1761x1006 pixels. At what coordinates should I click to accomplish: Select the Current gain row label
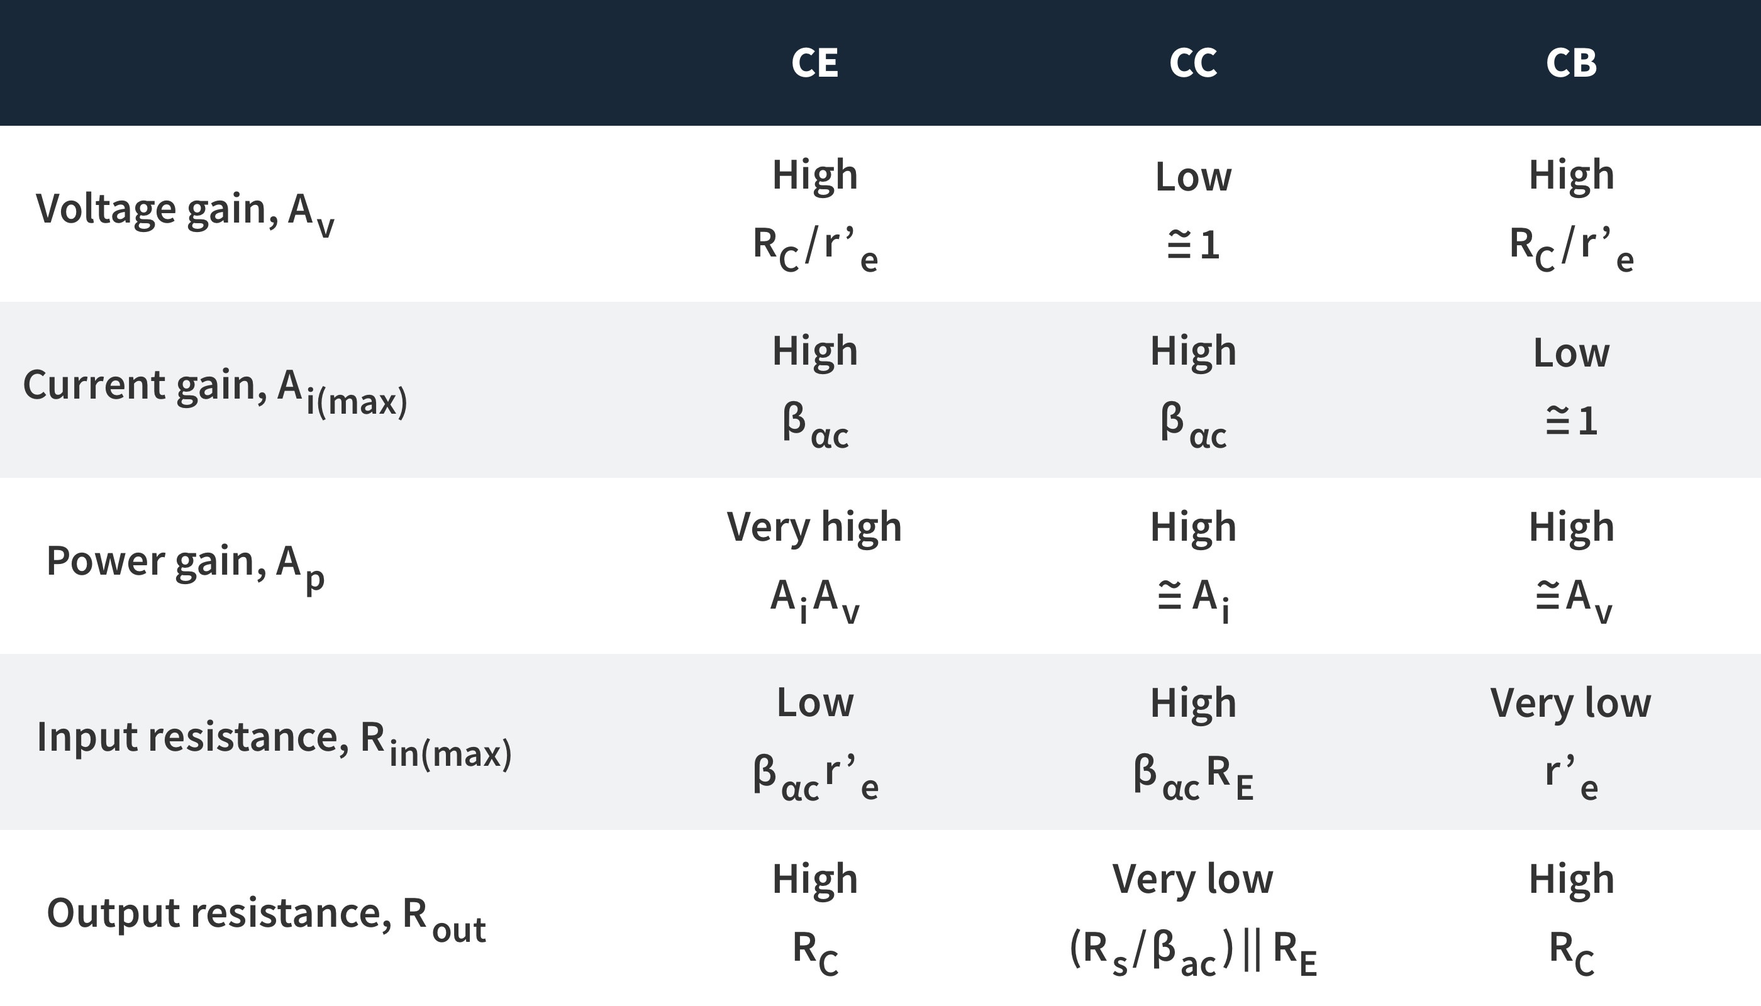point(215,390)
